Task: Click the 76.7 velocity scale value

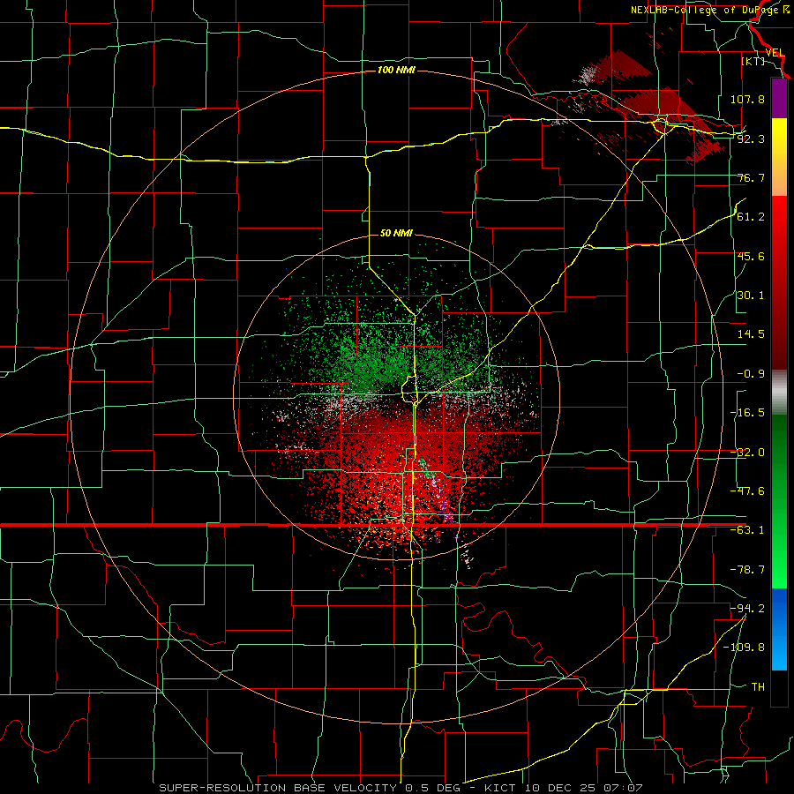Action: [x=751, y=177]
